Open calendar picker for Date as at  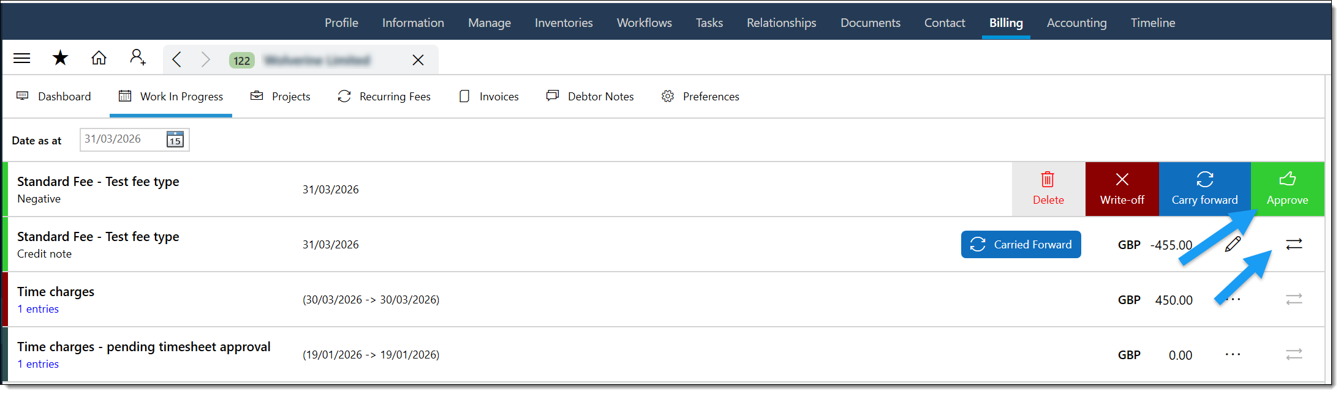175,139
